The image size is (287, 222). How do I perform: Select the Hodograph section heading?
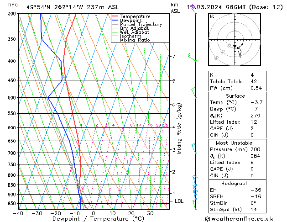[x=235, y=183]
